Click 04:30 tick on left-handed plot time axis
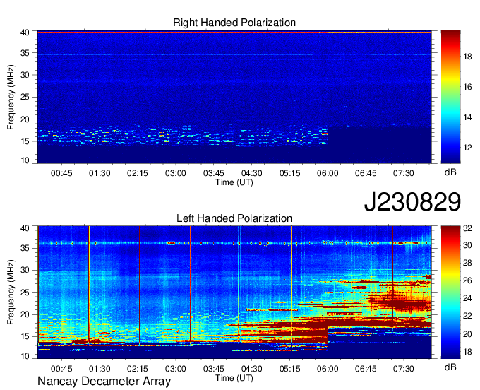This screenshot has width=480, height=390. pos(251,369)
